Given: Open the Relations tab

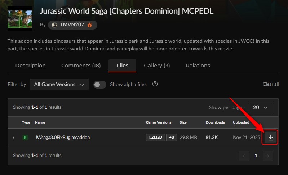Looking at the screenshot, I should [198, 66].
